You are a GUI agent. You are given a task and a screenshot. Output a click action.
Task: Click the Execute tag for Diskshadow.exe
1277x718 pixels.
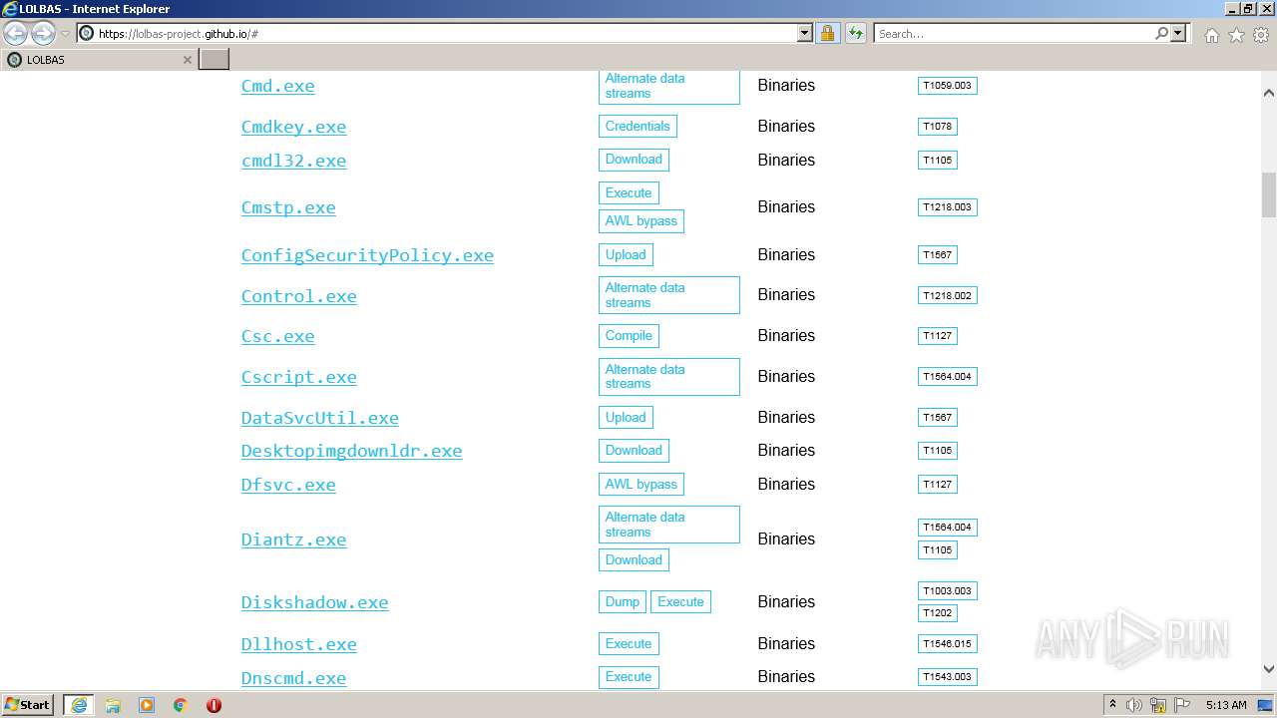click(680, 602)
